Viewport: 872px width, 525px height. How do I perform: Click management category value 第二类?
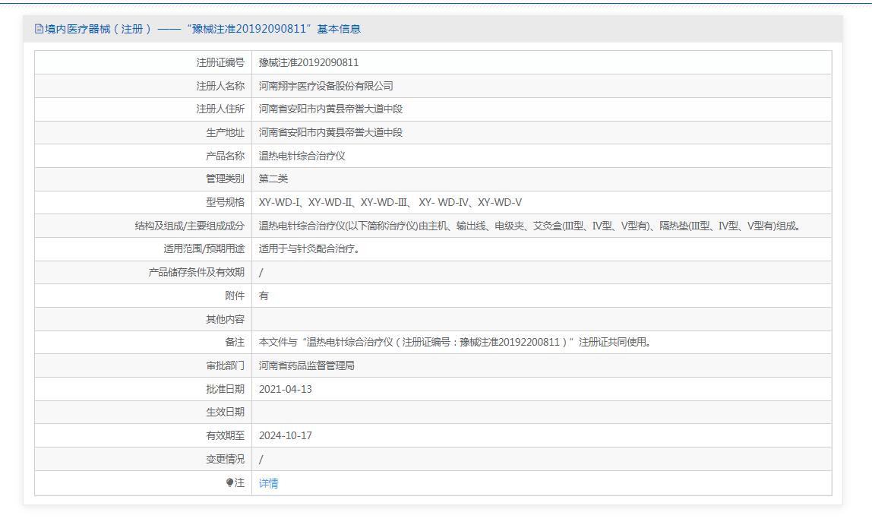[273, 179]
